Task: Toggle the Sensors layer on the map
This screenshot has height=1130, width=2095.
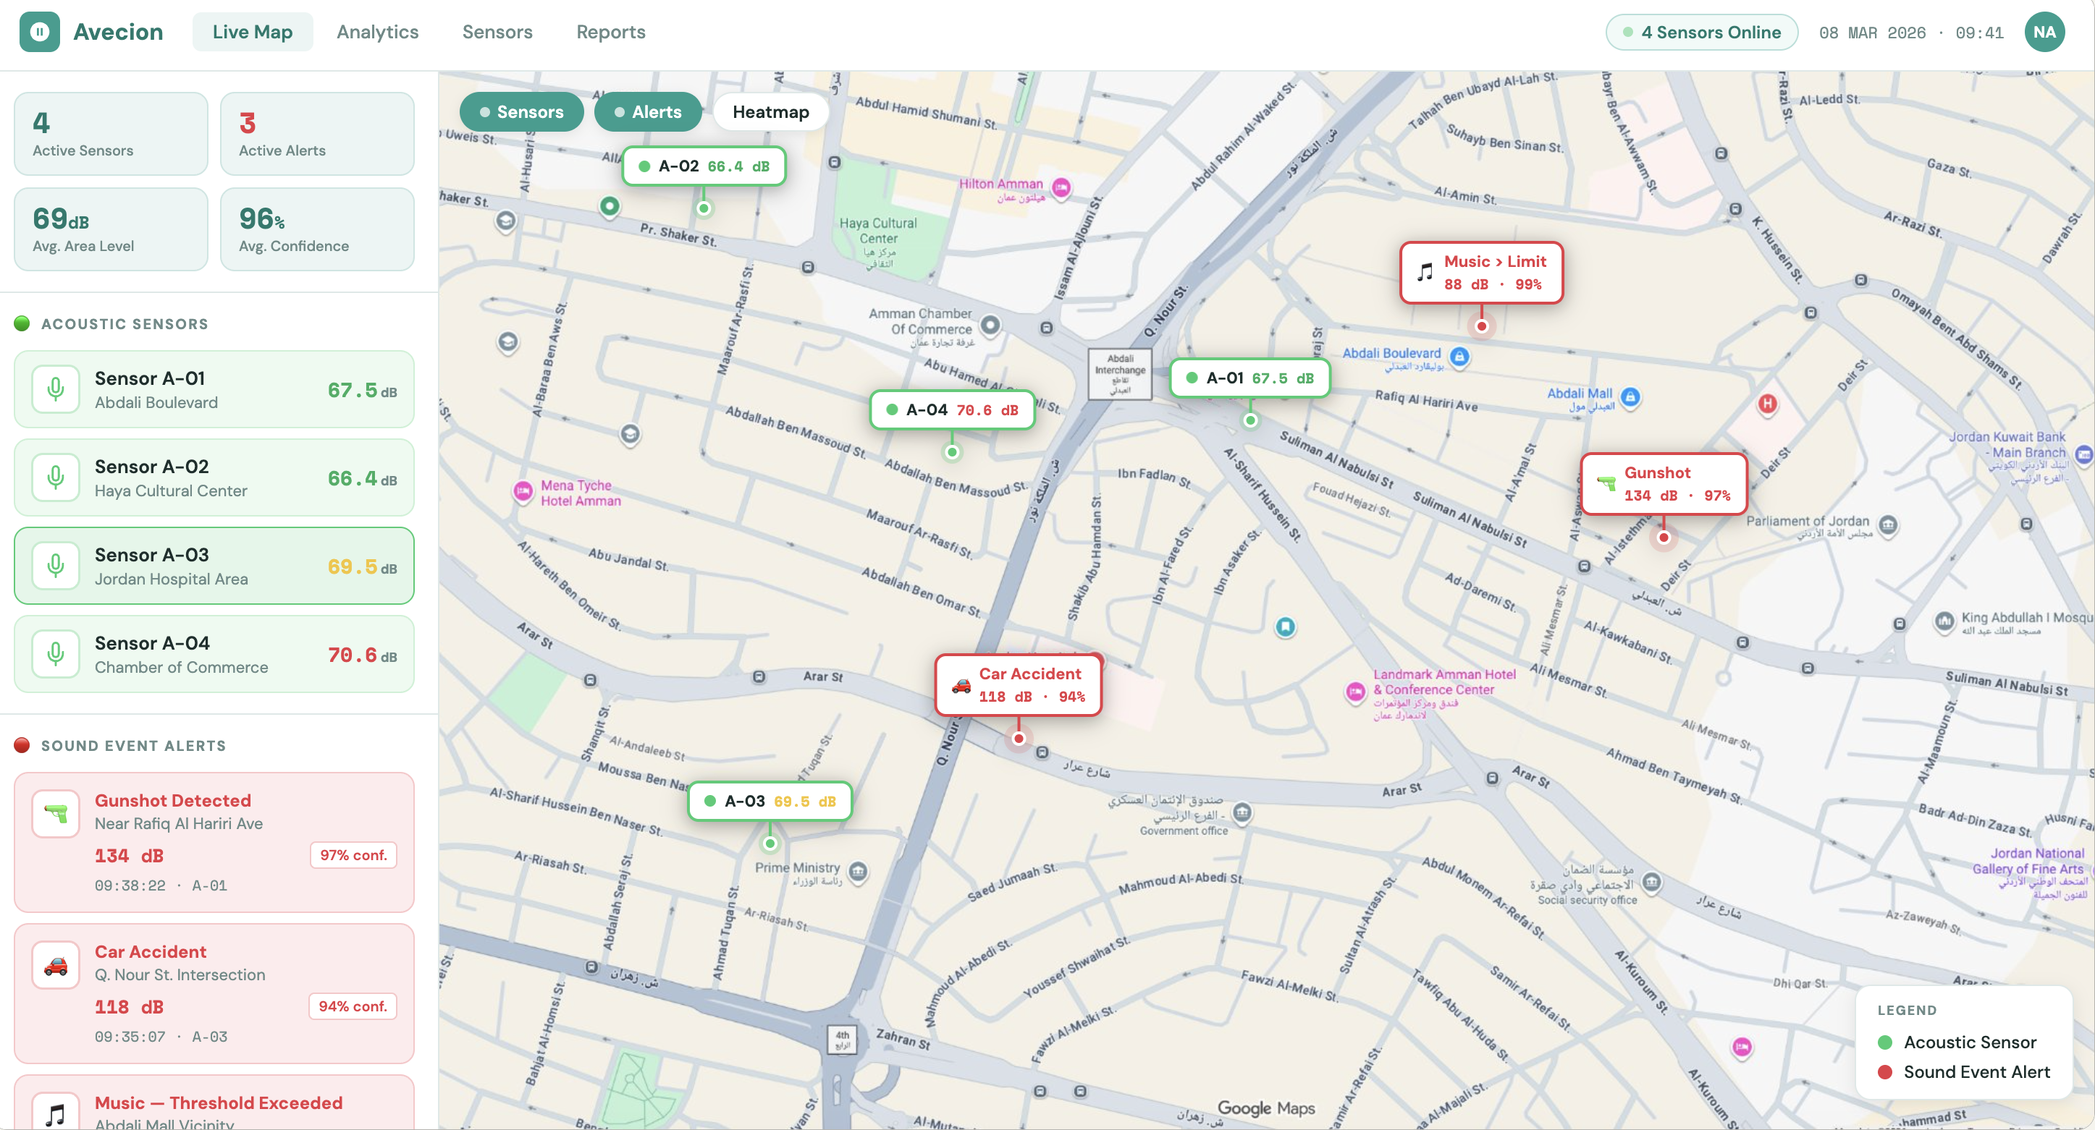Action: pos(521,111)
